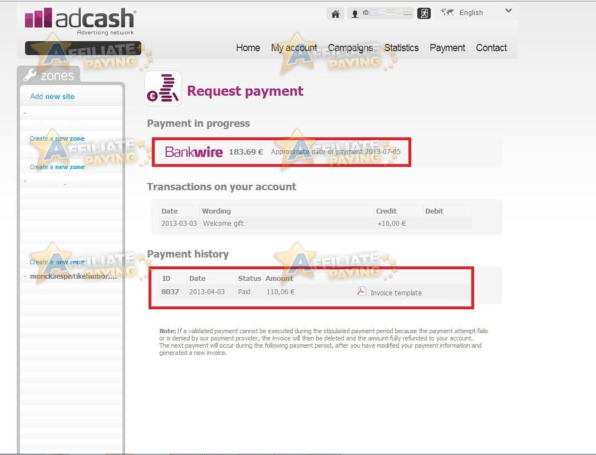Open the Statistics menu
This screenshot has width=596, height=455.
tap(401, 48)
